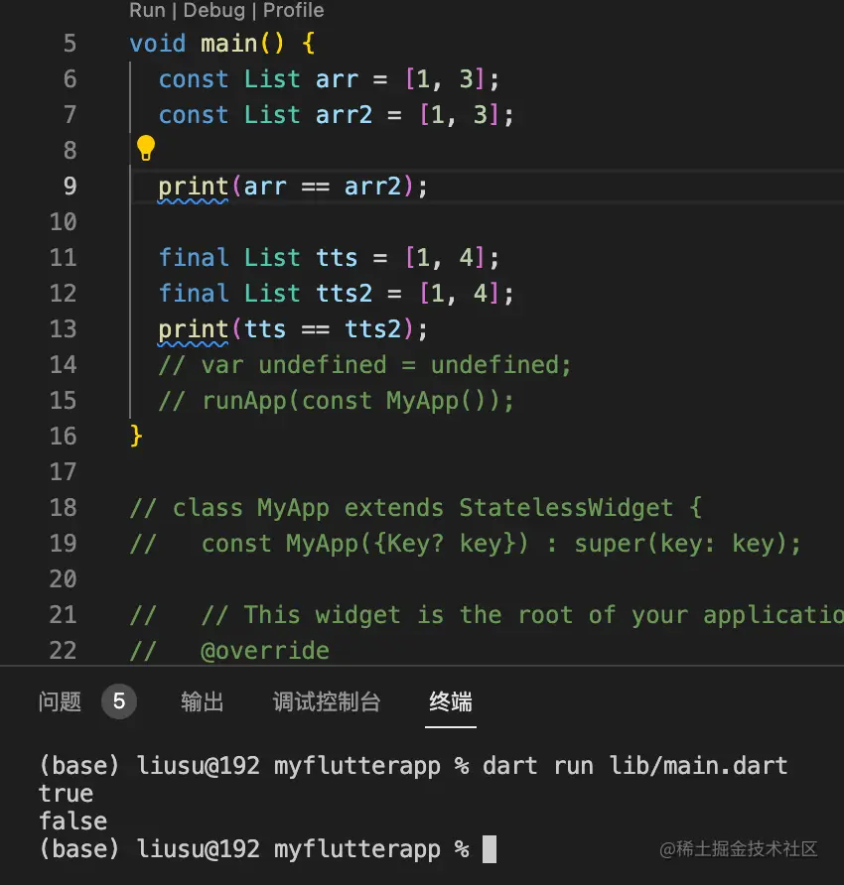Click print call on line 9
Screen dimensions: 844x885
194,188
